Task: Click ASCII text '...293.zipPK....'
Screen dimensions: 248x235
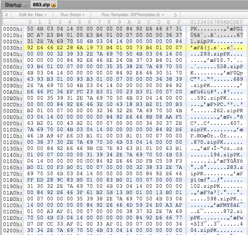Action: [217, 54]
